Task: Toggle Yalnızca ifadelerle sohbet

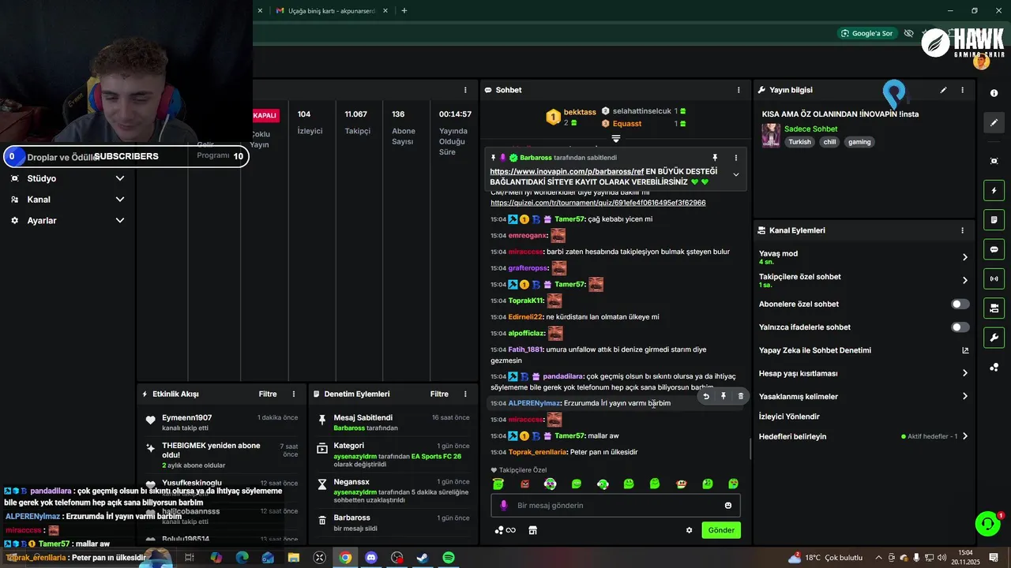Action: (960, 327)
